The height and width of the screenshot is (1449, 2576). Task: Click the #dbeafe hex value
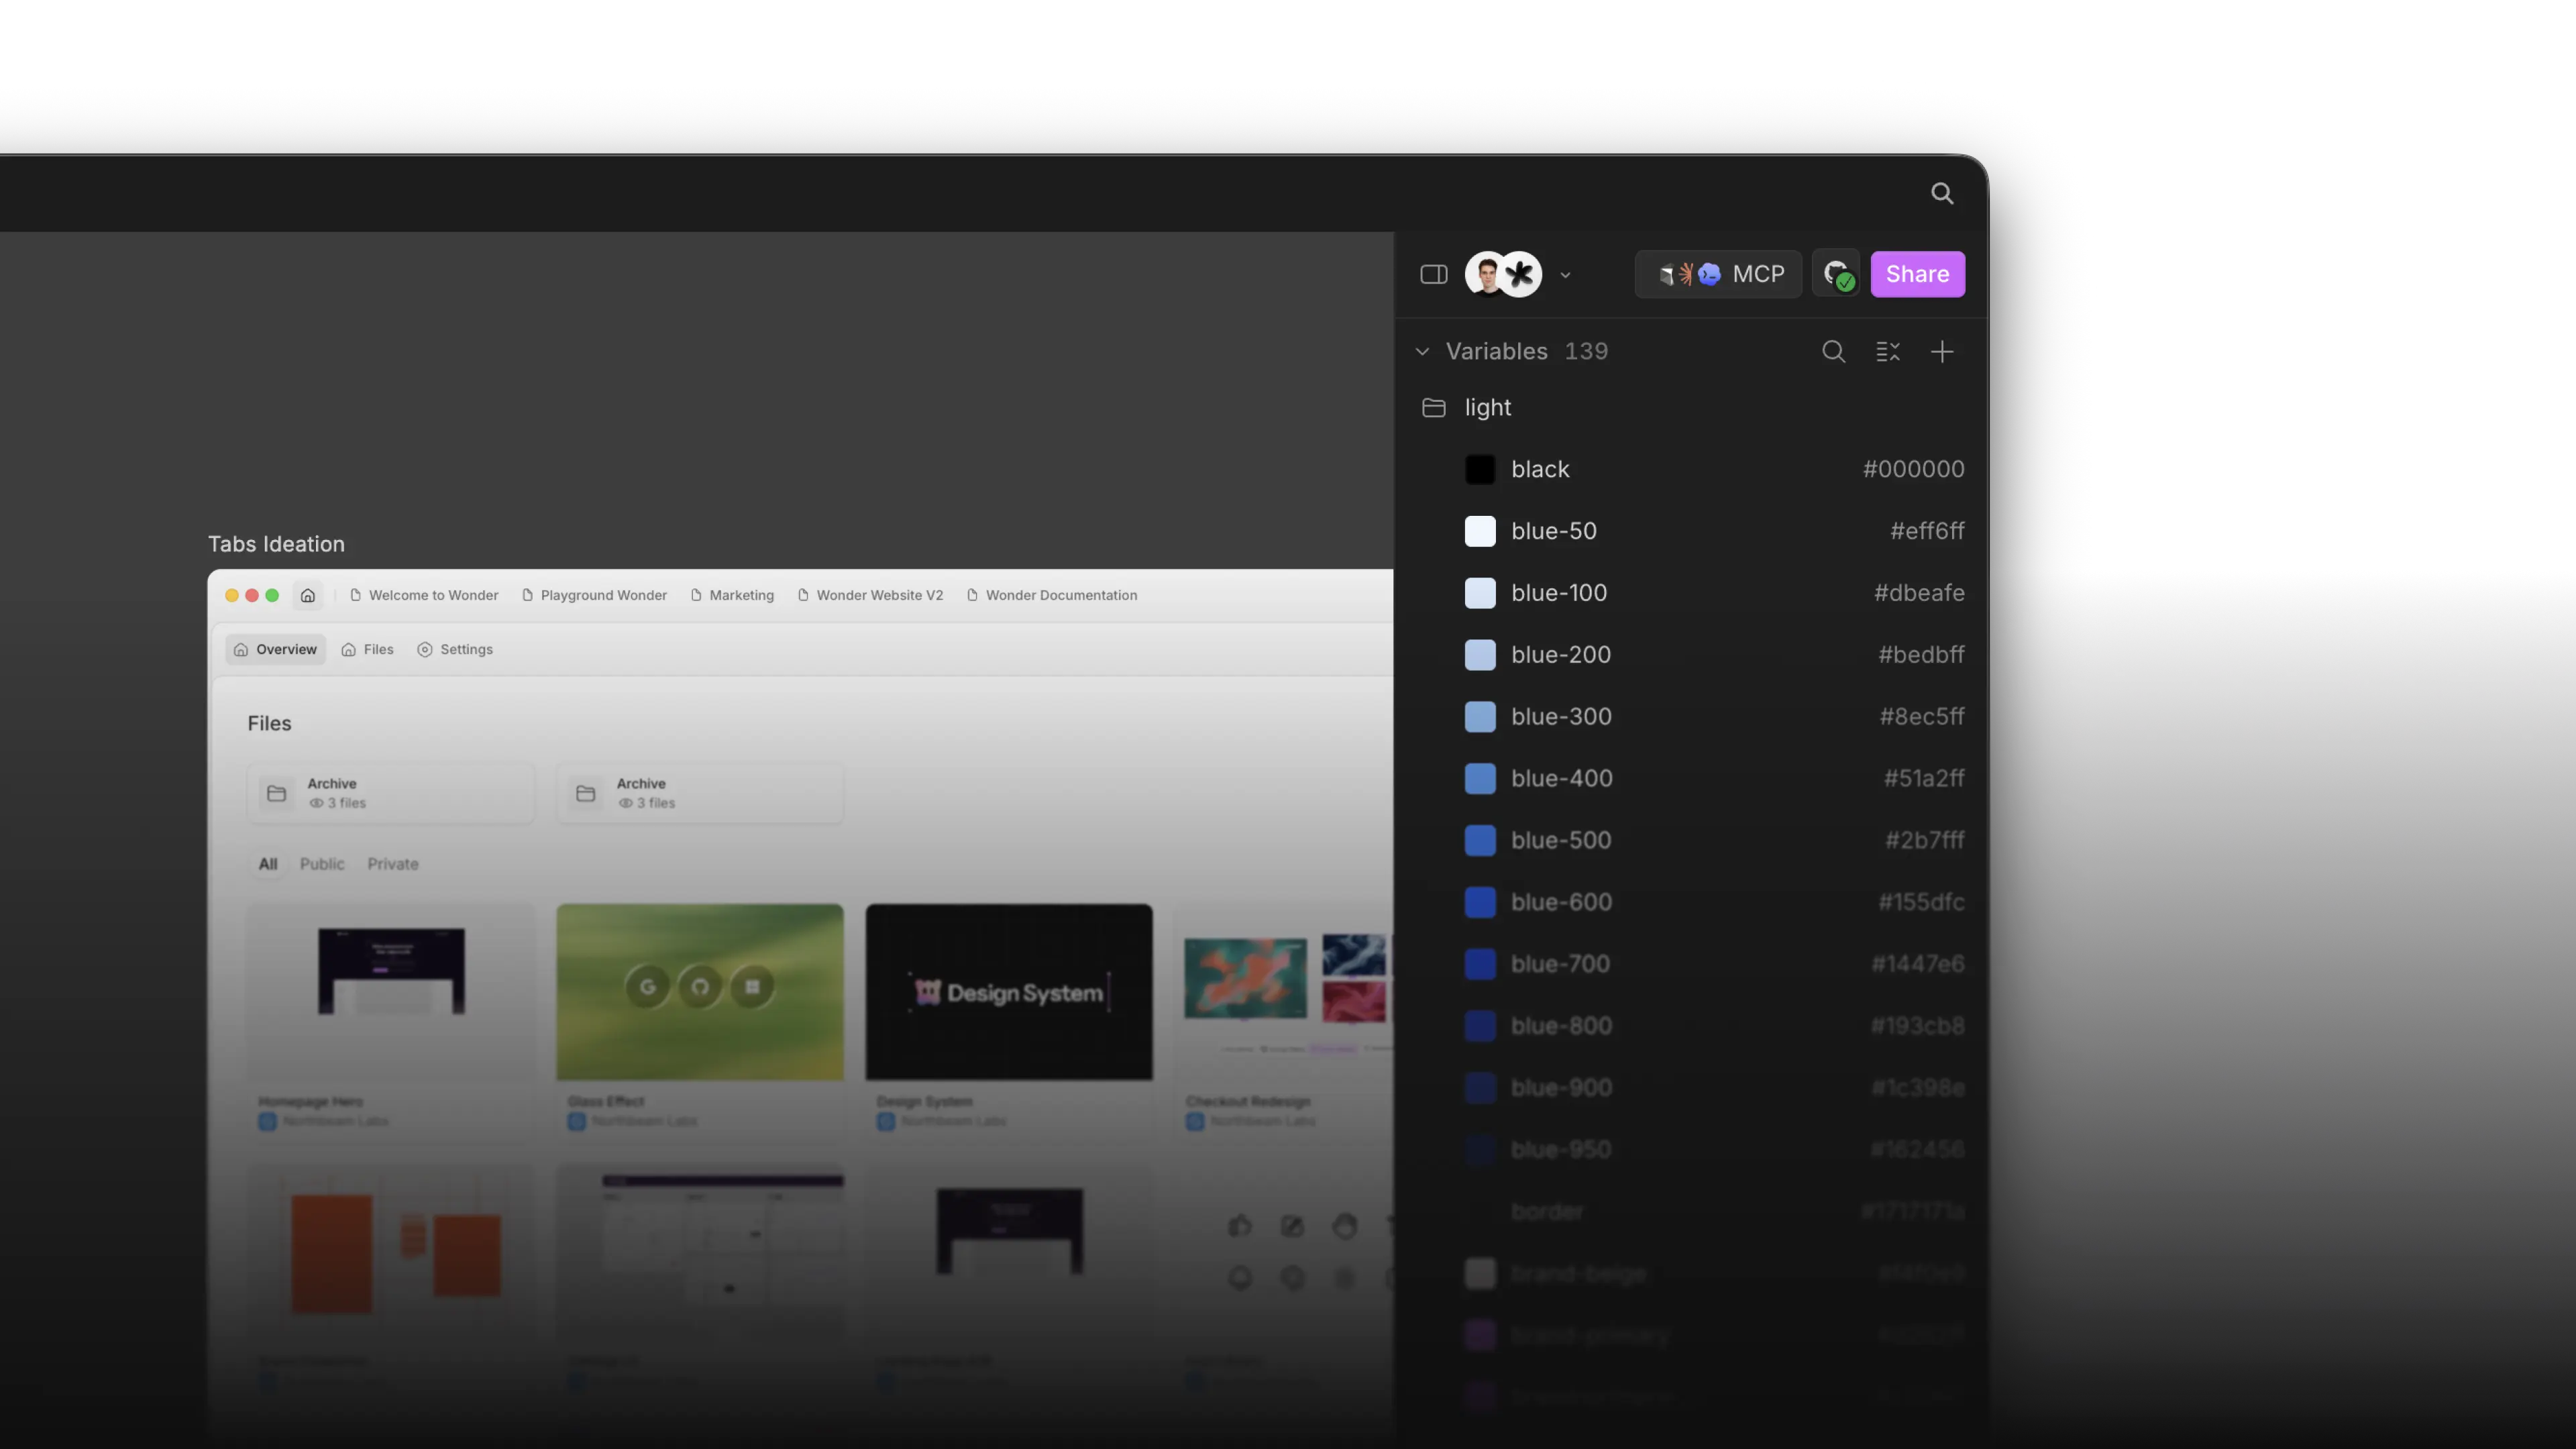click(1919, 593)
